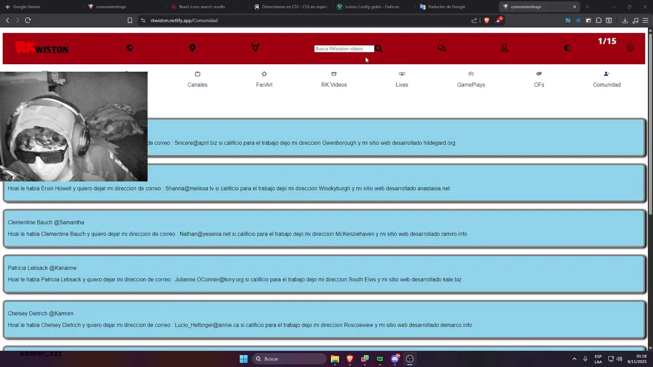Click the gender symbol icon in the header

256,48
